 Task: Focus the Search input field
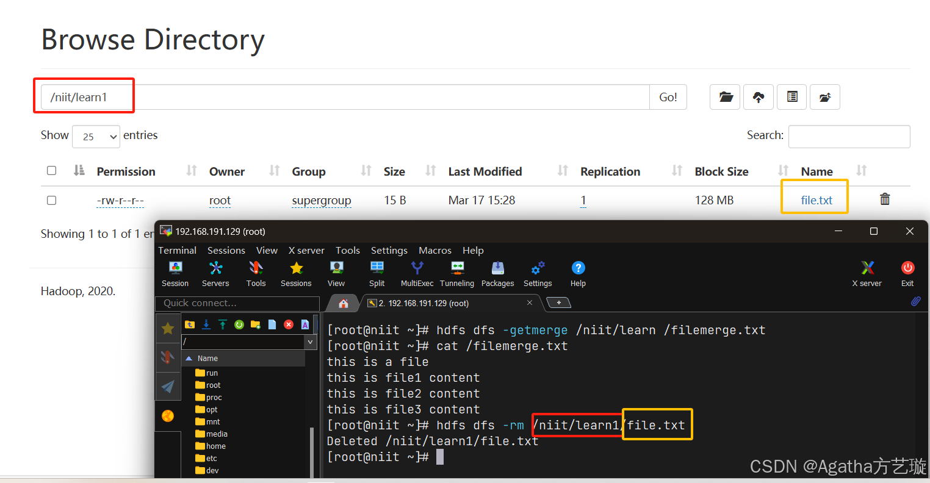[849, 137]
